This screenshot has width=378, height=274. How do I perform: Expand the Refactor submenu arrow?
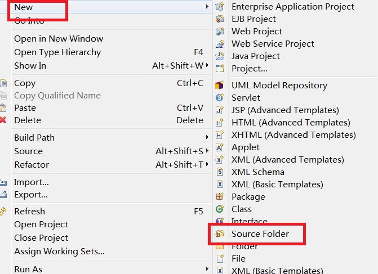[207, 165]
